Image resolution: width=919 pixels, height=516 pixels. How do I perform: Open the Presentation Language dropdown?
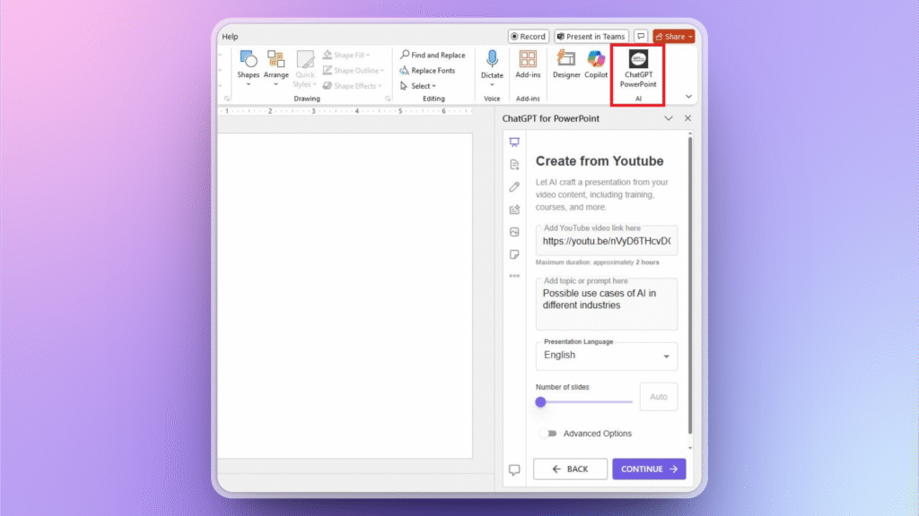(607, 356)
